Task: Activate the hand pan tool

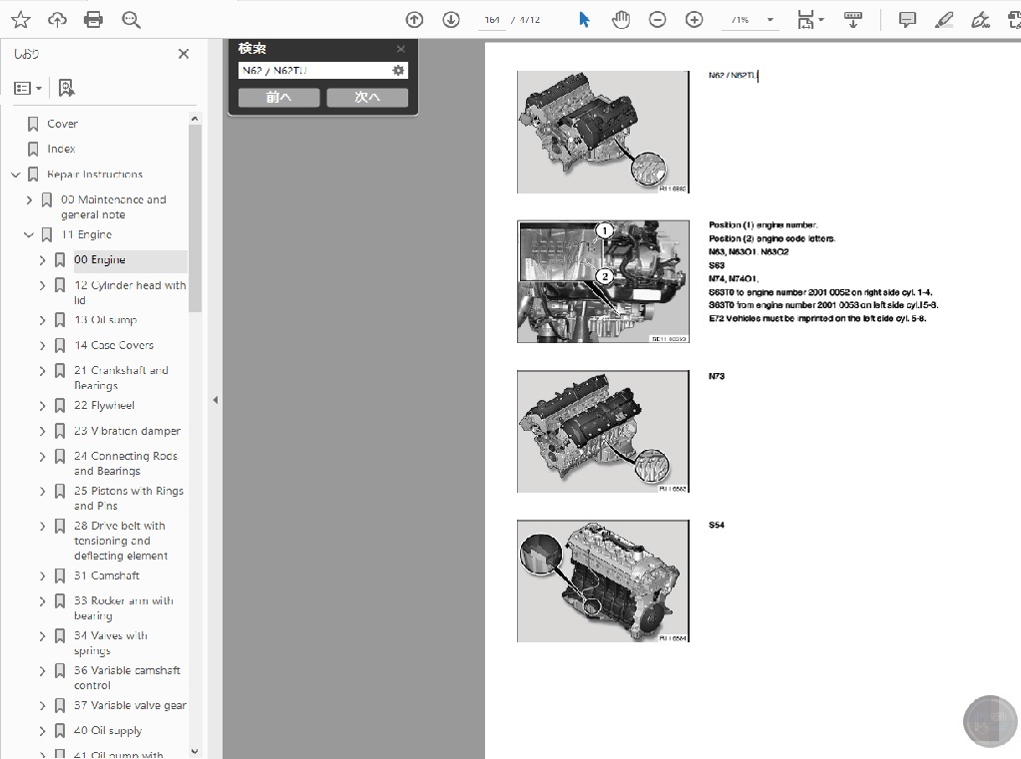Action: tap(621, 20)
